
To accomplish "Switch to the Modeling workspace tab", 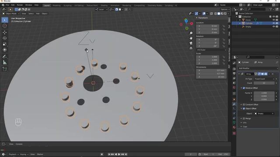I will [56, 6].
